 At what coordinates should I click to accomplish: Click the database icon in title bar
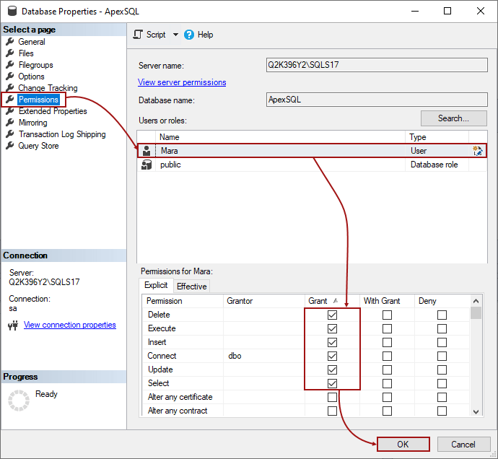click(12, 11)
